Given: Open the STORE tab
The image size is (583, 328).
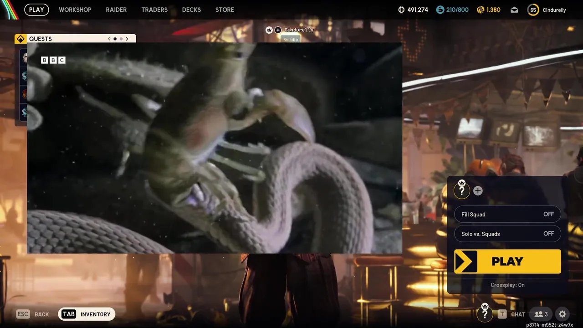Looking at the screenshot, I should click(225, 10).
